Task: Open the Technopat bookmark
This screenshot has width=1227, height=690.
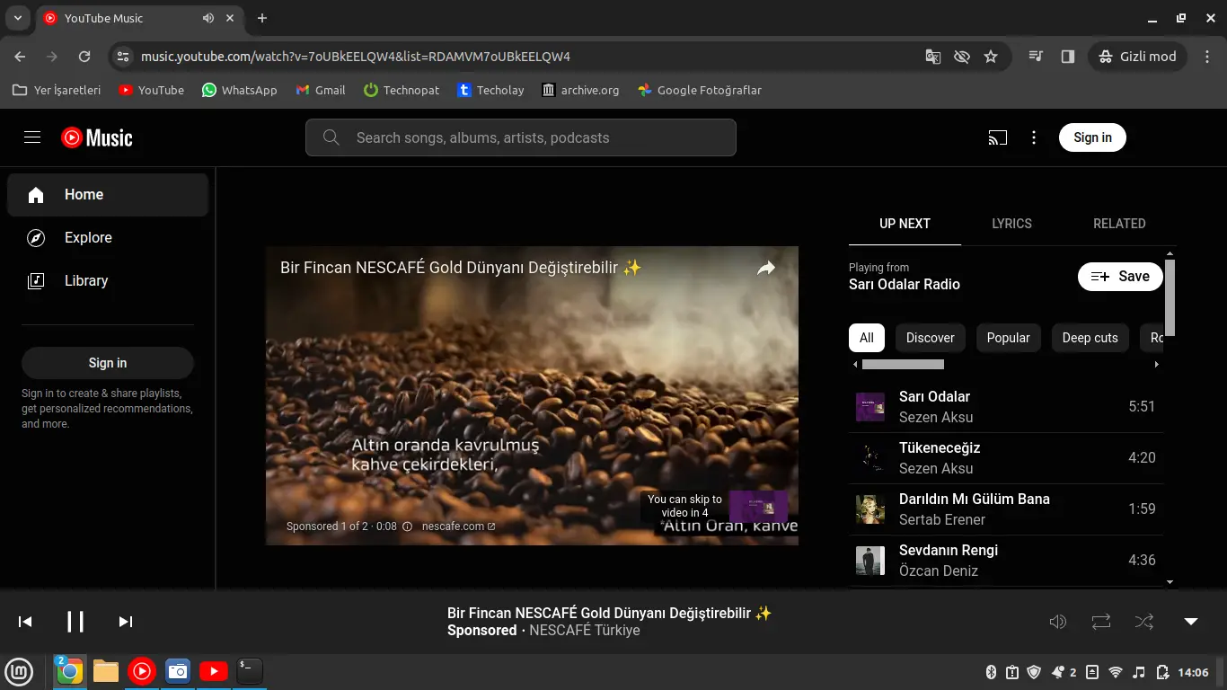Action: pos(402,90)
